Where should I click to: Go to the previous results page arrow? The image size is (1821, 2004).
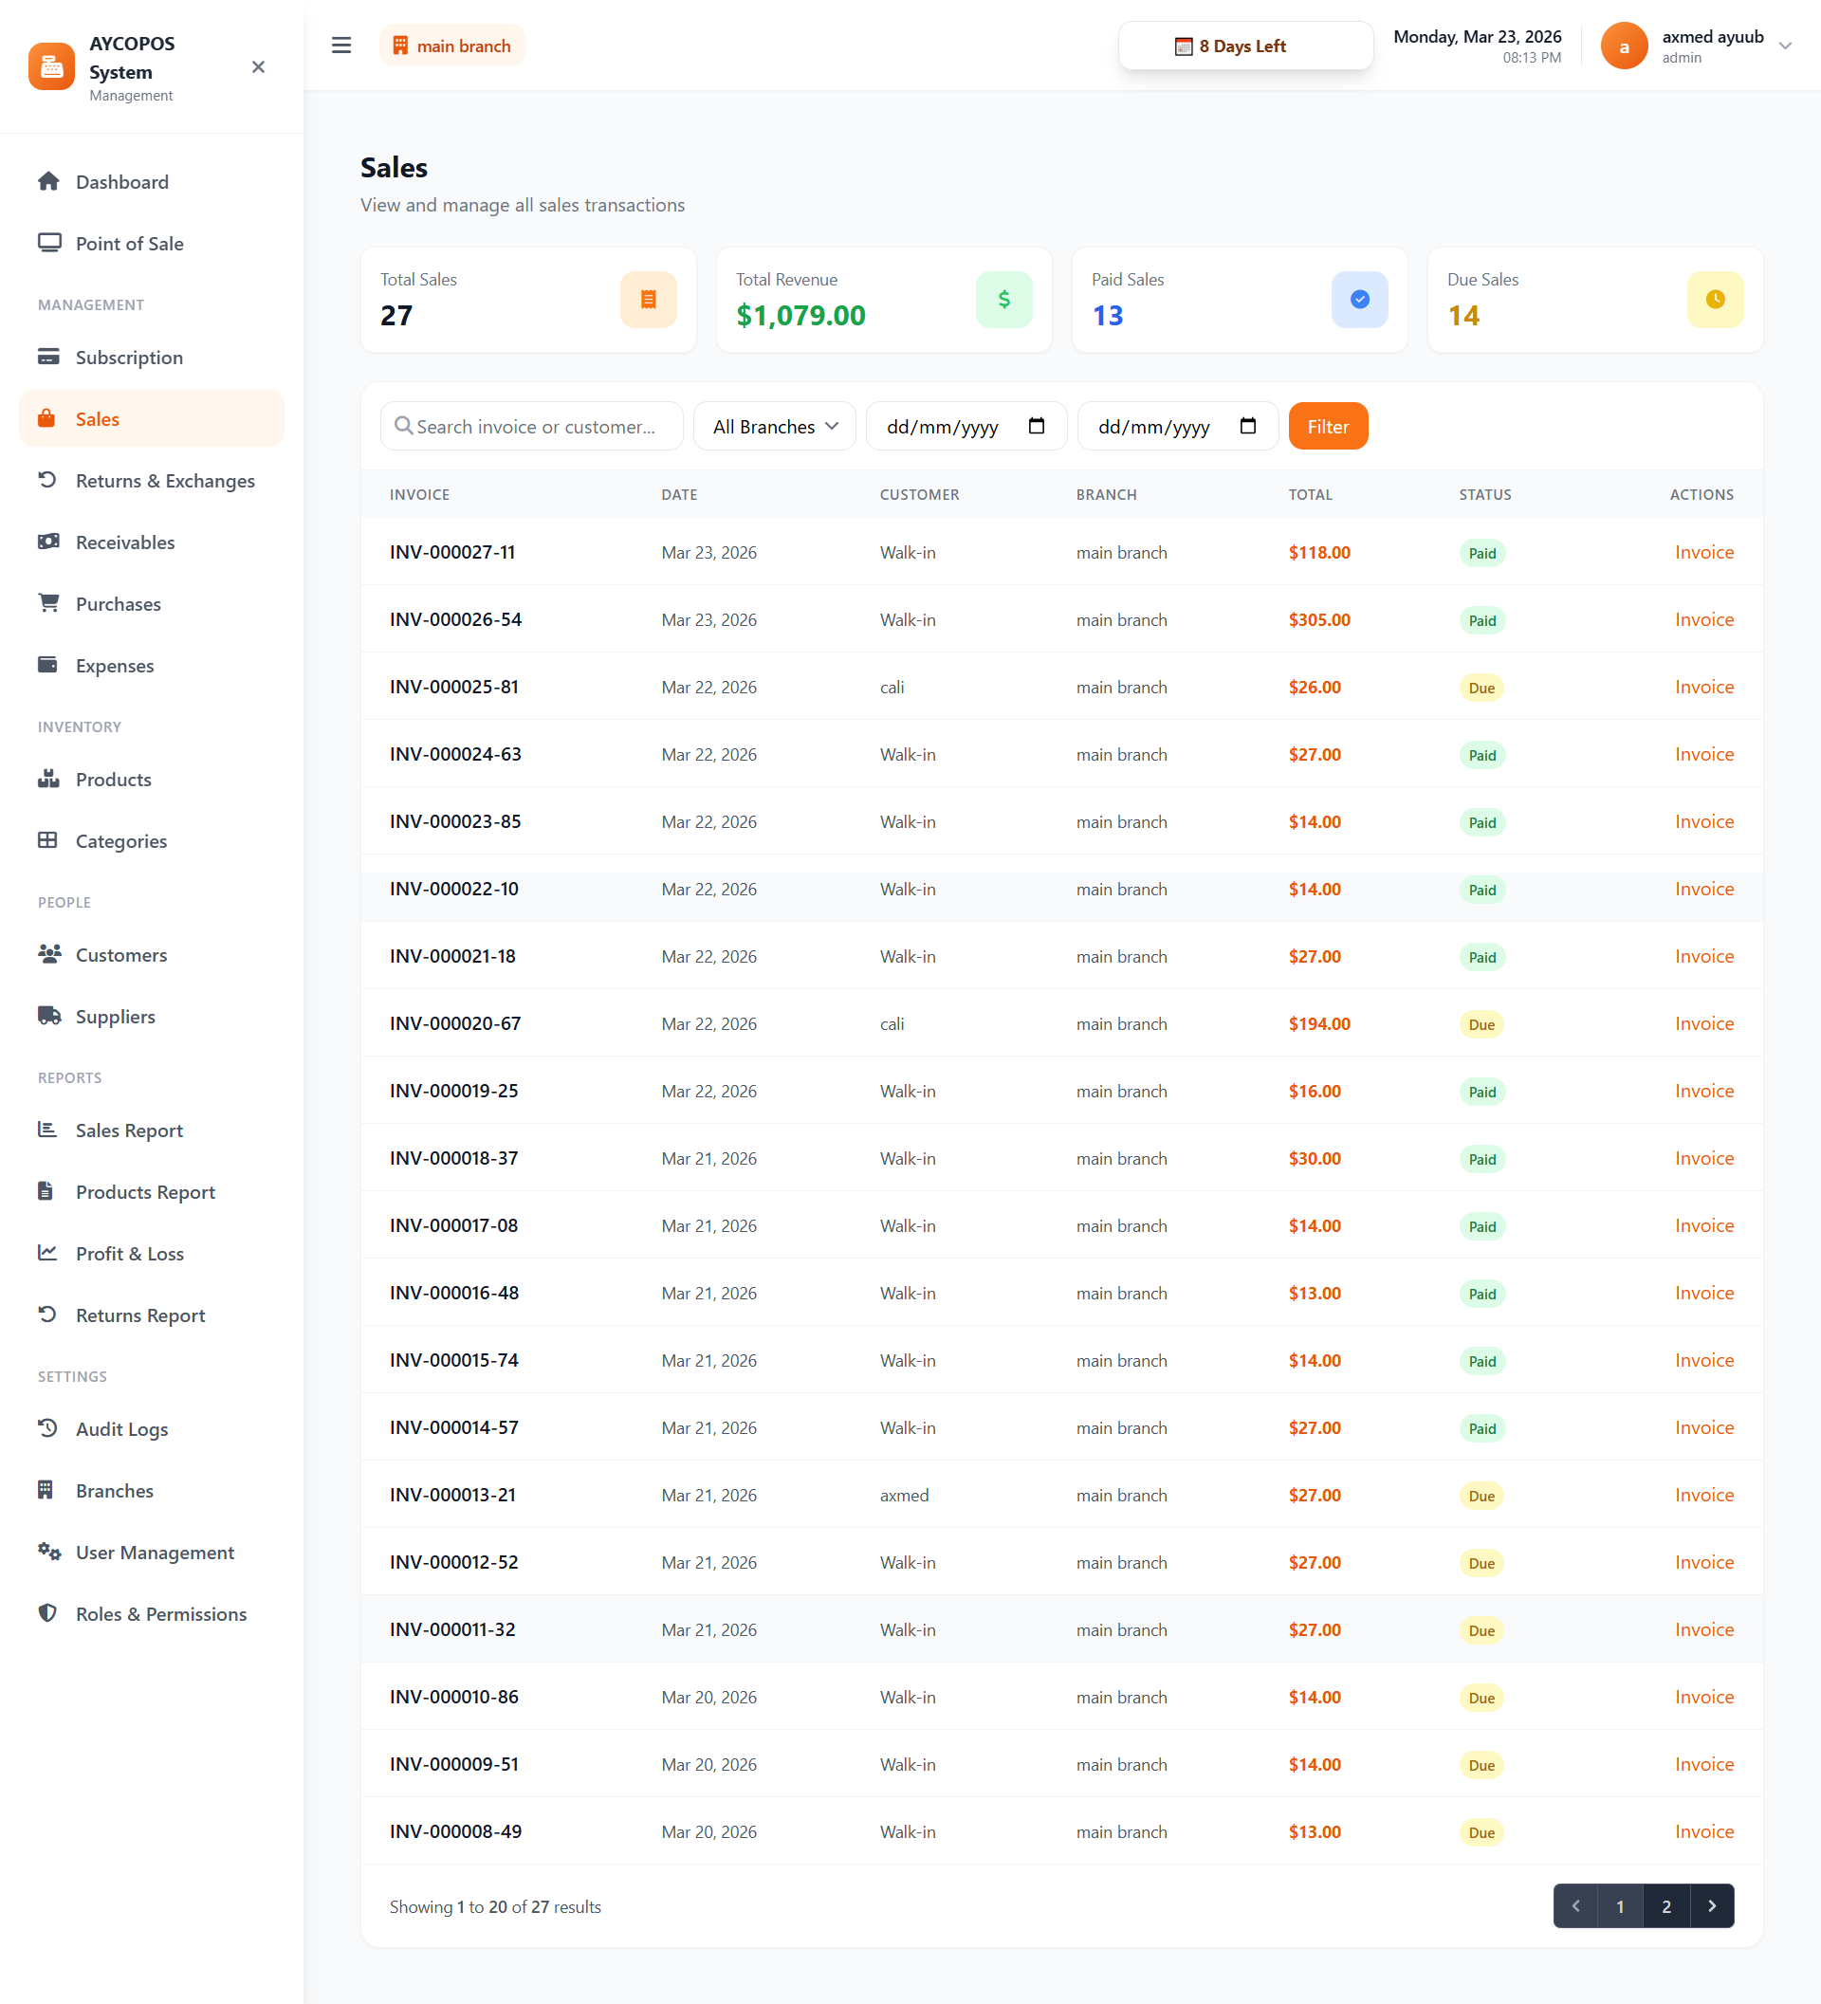1575,1905
